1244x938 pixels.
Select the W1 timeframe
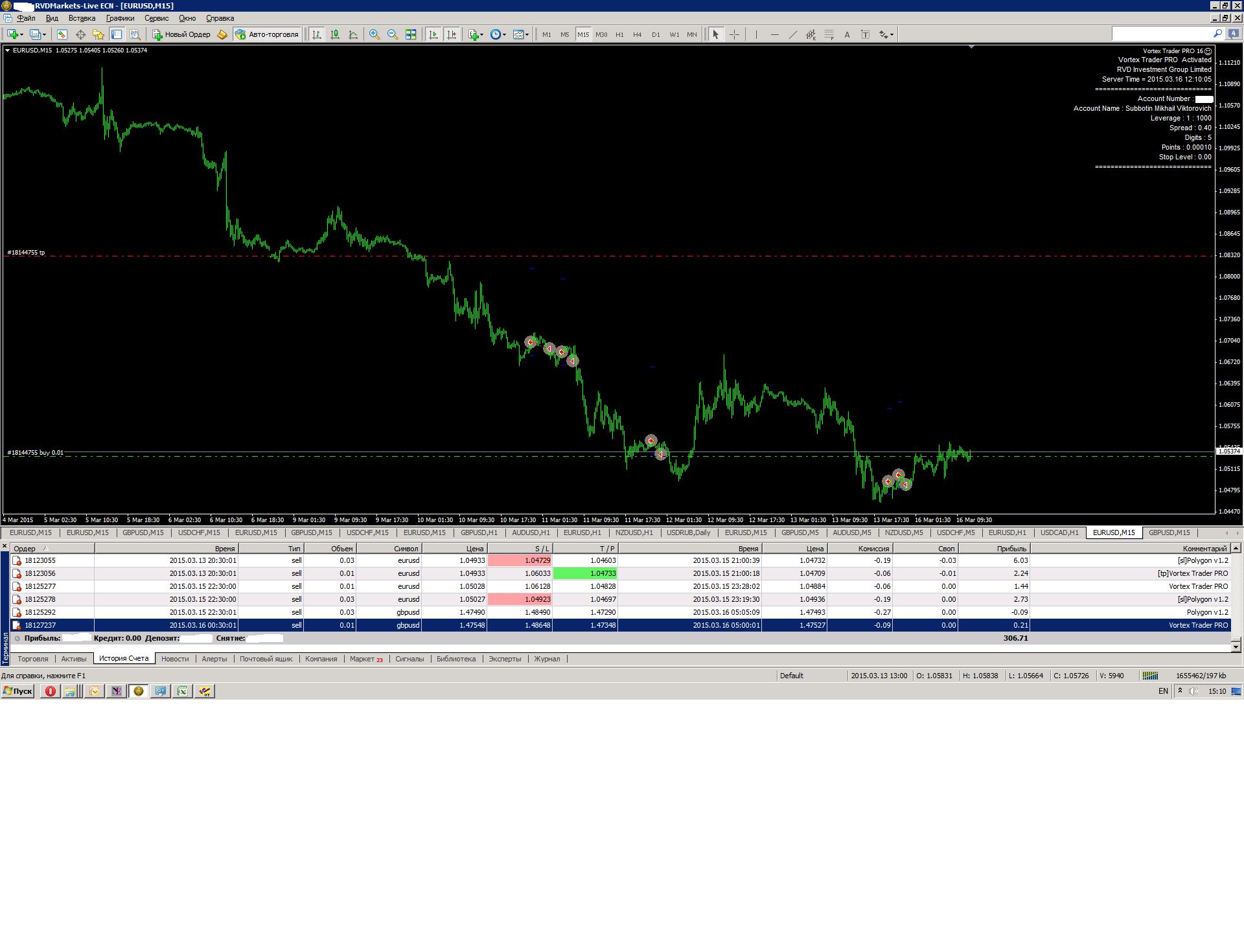tap(674, 35)
